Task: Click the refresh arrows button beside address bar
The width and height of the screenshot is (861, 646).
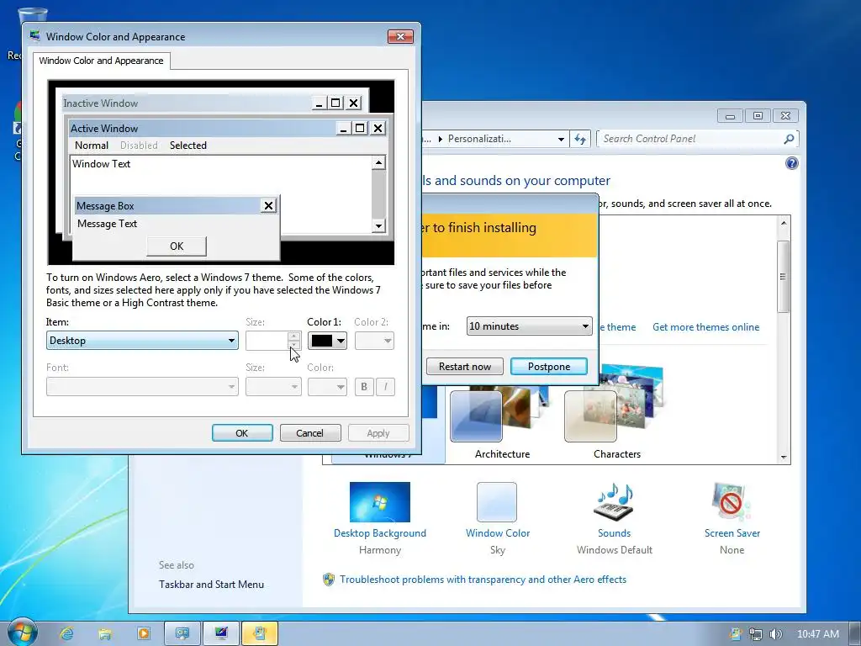Action: point(580,139)
